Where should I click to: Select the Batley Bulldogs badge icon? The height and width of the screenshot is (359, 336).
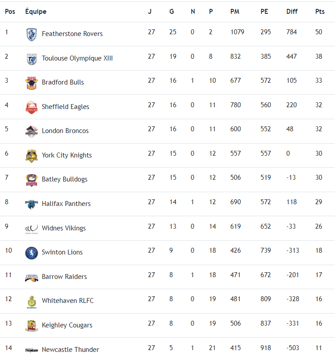(31, 180)
